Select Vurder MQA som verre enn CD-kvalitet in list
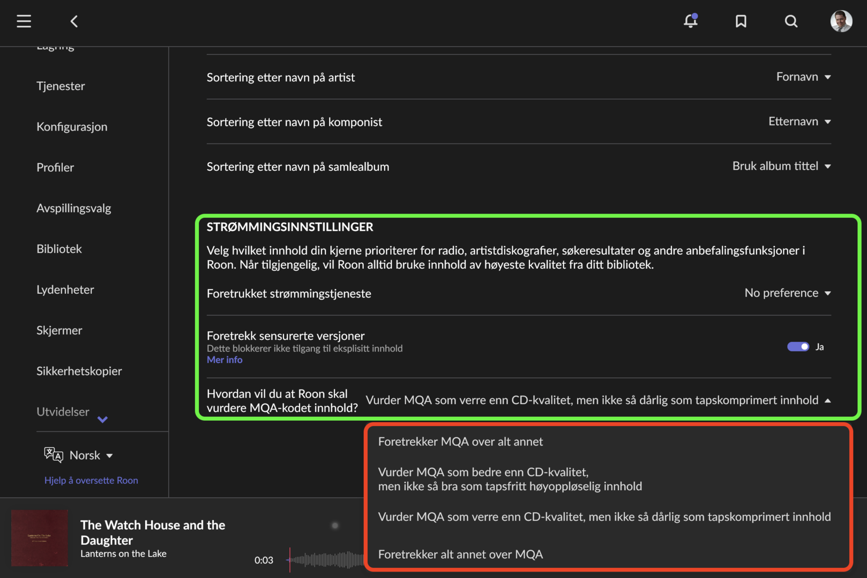The image size is (867, 578). click(x=604, y=516)
